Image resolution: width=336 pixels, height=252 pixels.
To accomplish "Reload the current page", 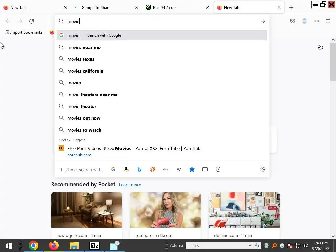I will (31, 21).
